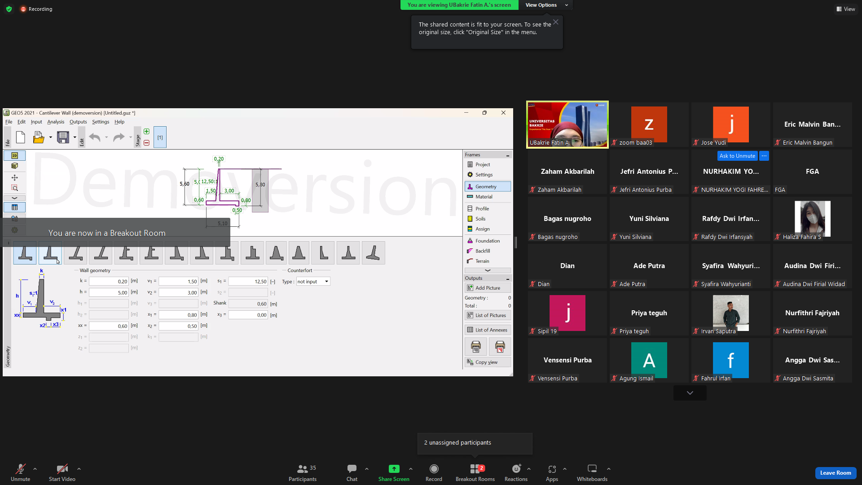Choose the L-shaped wall without heel
The height and width of the screenshot is (485, 862).
click(323, 253)
